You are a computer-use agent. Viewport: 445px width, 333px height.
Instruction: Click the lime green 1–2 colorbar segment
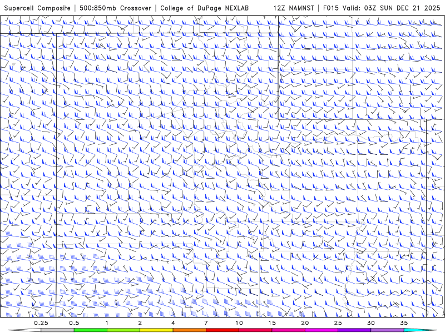(x=123, y=330)
